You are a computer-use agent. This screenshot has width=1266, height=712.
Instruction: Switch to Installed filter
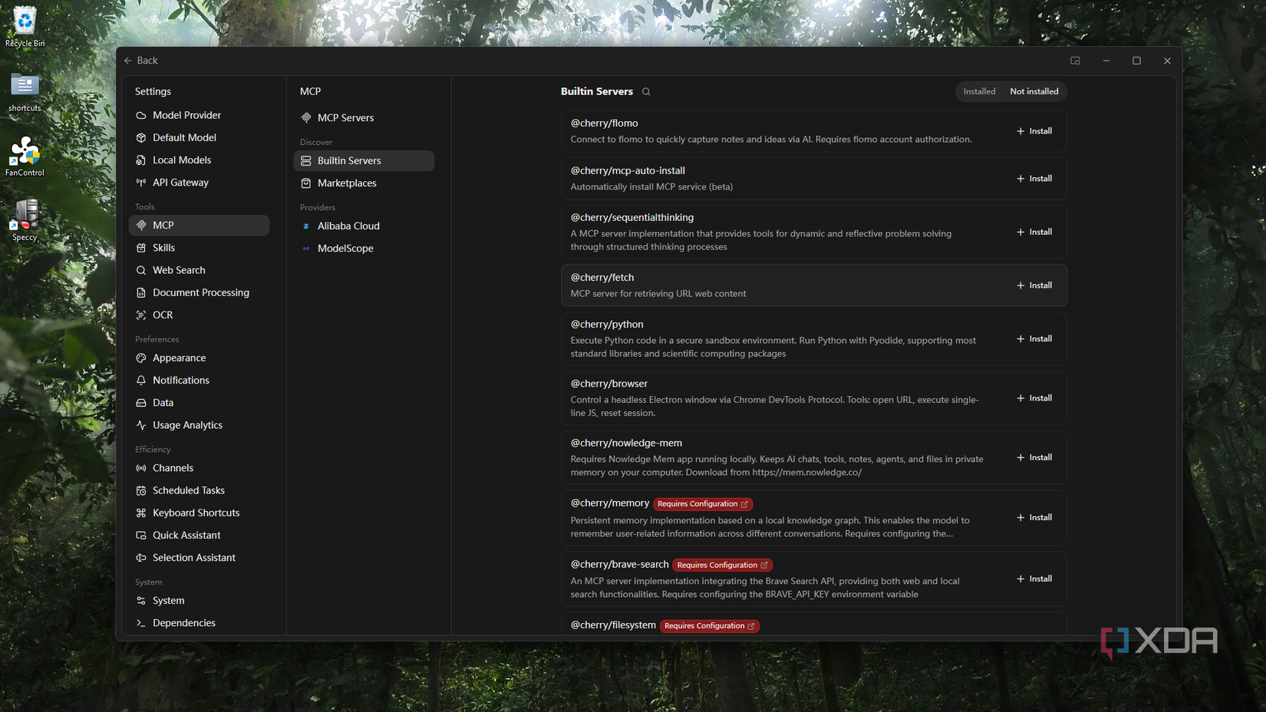[979, 91]
